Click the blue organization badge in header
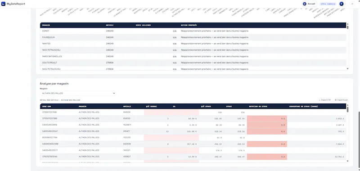Viewport: 360px width, 171px height. pyautogui.click(x=328, y=4)
